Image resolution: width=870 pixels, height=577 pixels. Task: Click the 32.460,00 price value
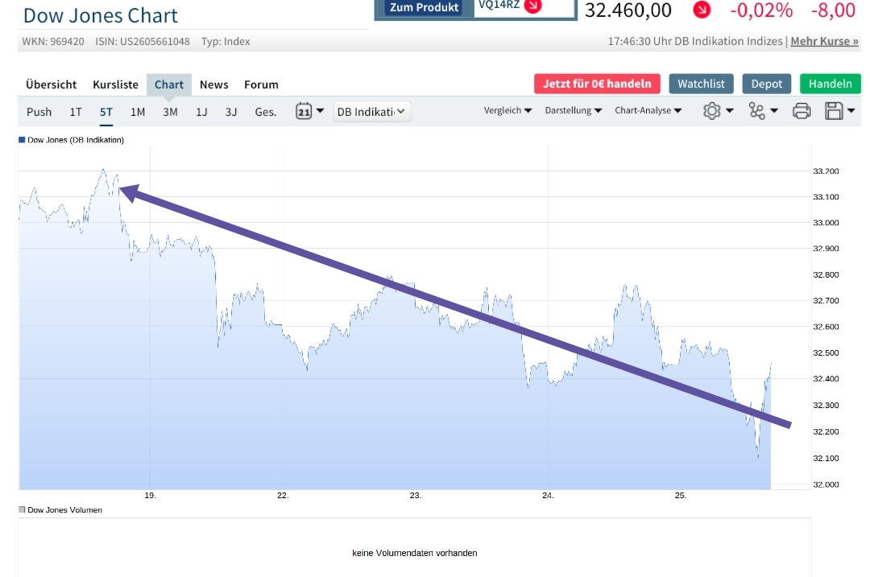point(628,10)
